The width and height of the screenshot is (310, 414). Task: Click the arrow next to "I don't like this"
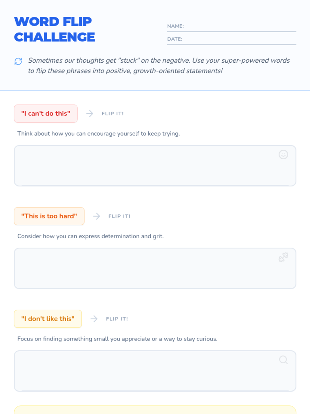94,319
